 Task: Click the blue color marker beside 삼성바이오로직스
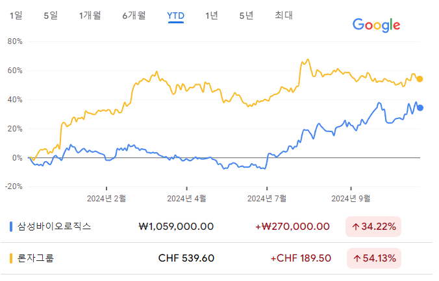click(11, 227)
